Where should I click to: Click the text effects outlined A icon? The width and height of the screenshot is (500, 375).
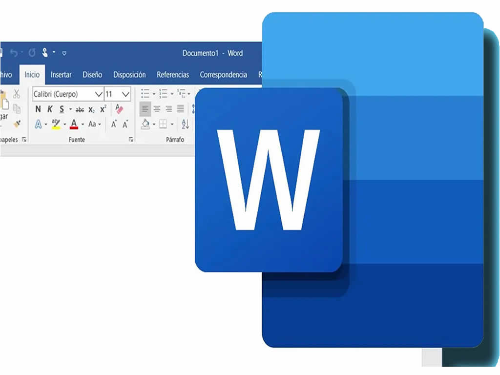click(38, 125)
